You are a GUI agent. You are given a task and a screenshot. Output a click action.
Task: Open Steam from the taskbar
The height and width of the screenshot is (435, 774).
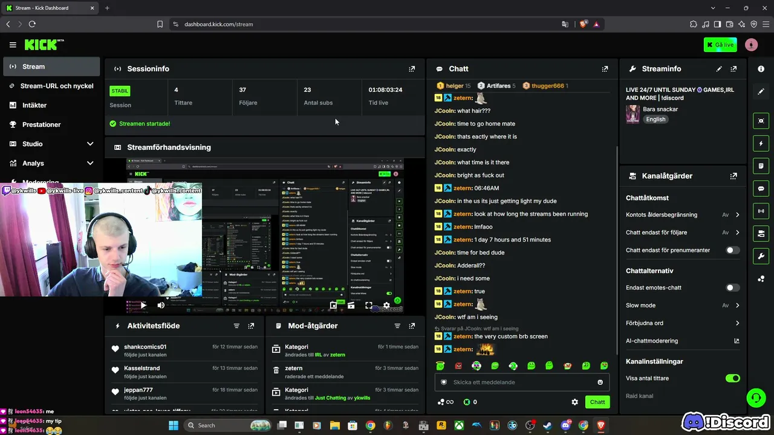(547, 425)
